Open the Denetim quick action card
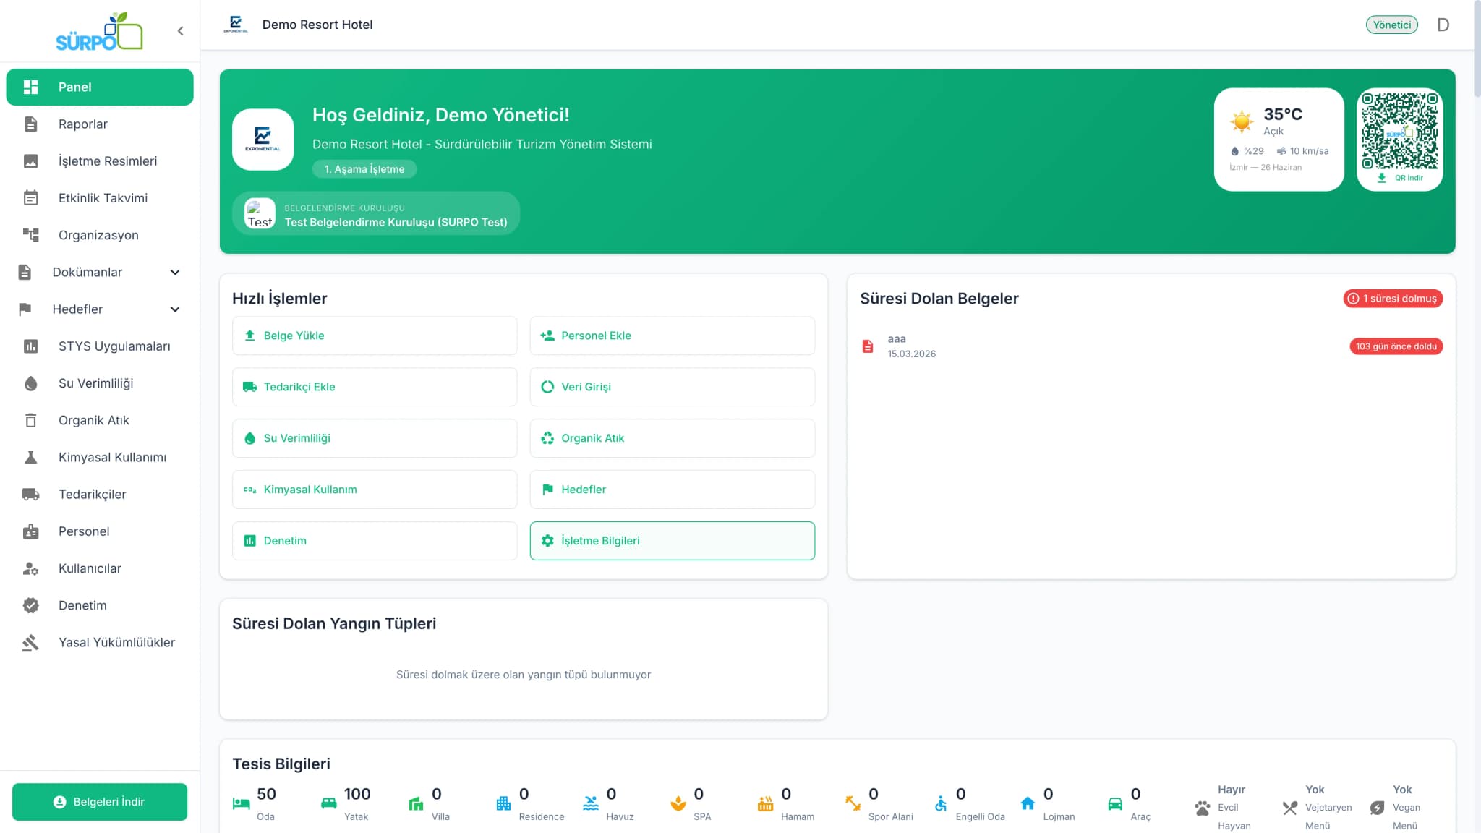The height and width of the screenshot is (833, 1481). [x=375, y=541]
